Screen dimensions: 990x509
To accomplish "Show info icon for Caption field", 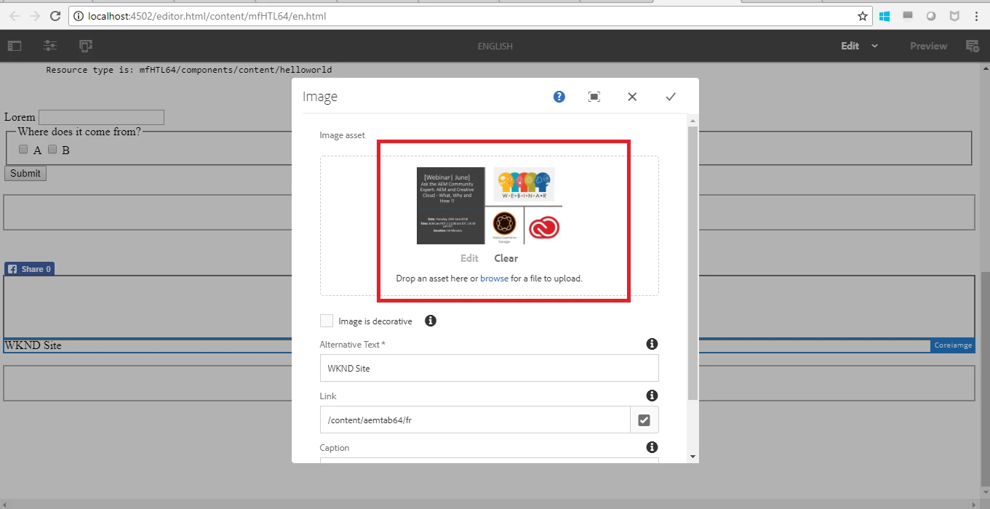I will [652, 447].
